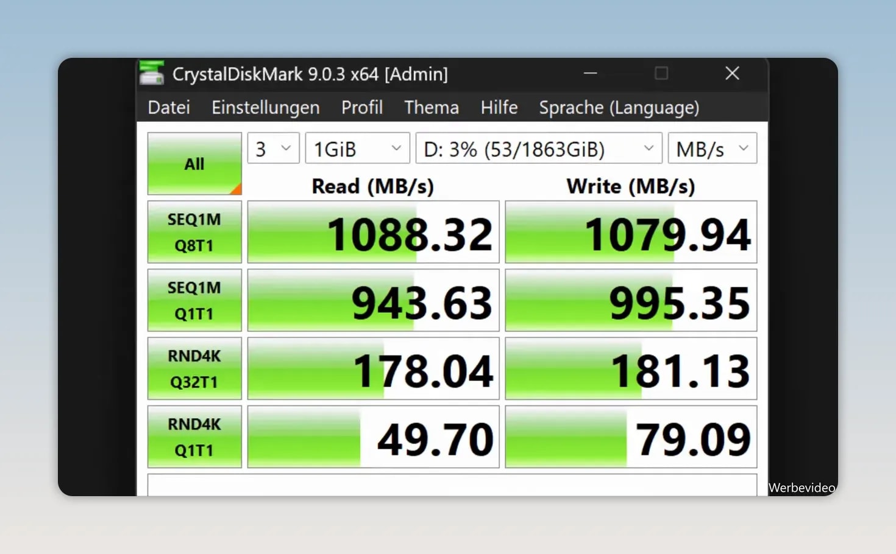896x554 pixels.
Task: Close the CrystalDiskMark window
Action: 732,74
